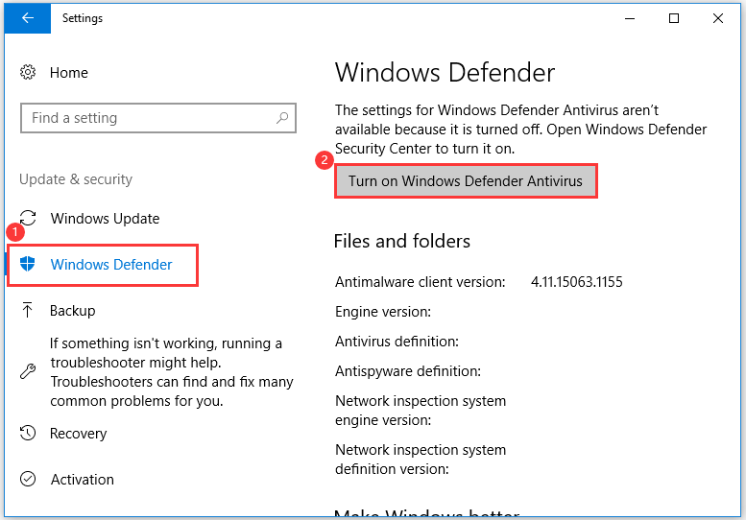The height and width of the screenshot is (520, 746).
Task: Click Antimalware client version label
Action: coord(421,282)
